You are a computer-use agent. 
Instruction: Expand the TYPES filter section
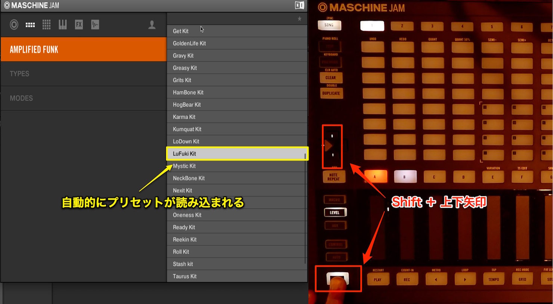[83, 74]
